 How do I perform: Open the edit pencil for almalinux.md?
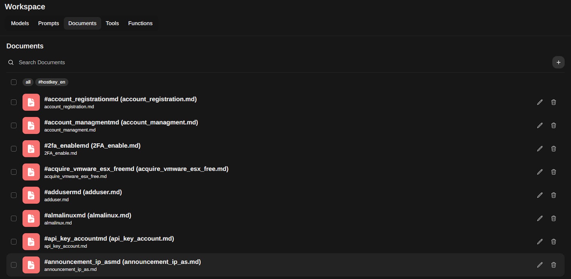(x=540, y=218)
